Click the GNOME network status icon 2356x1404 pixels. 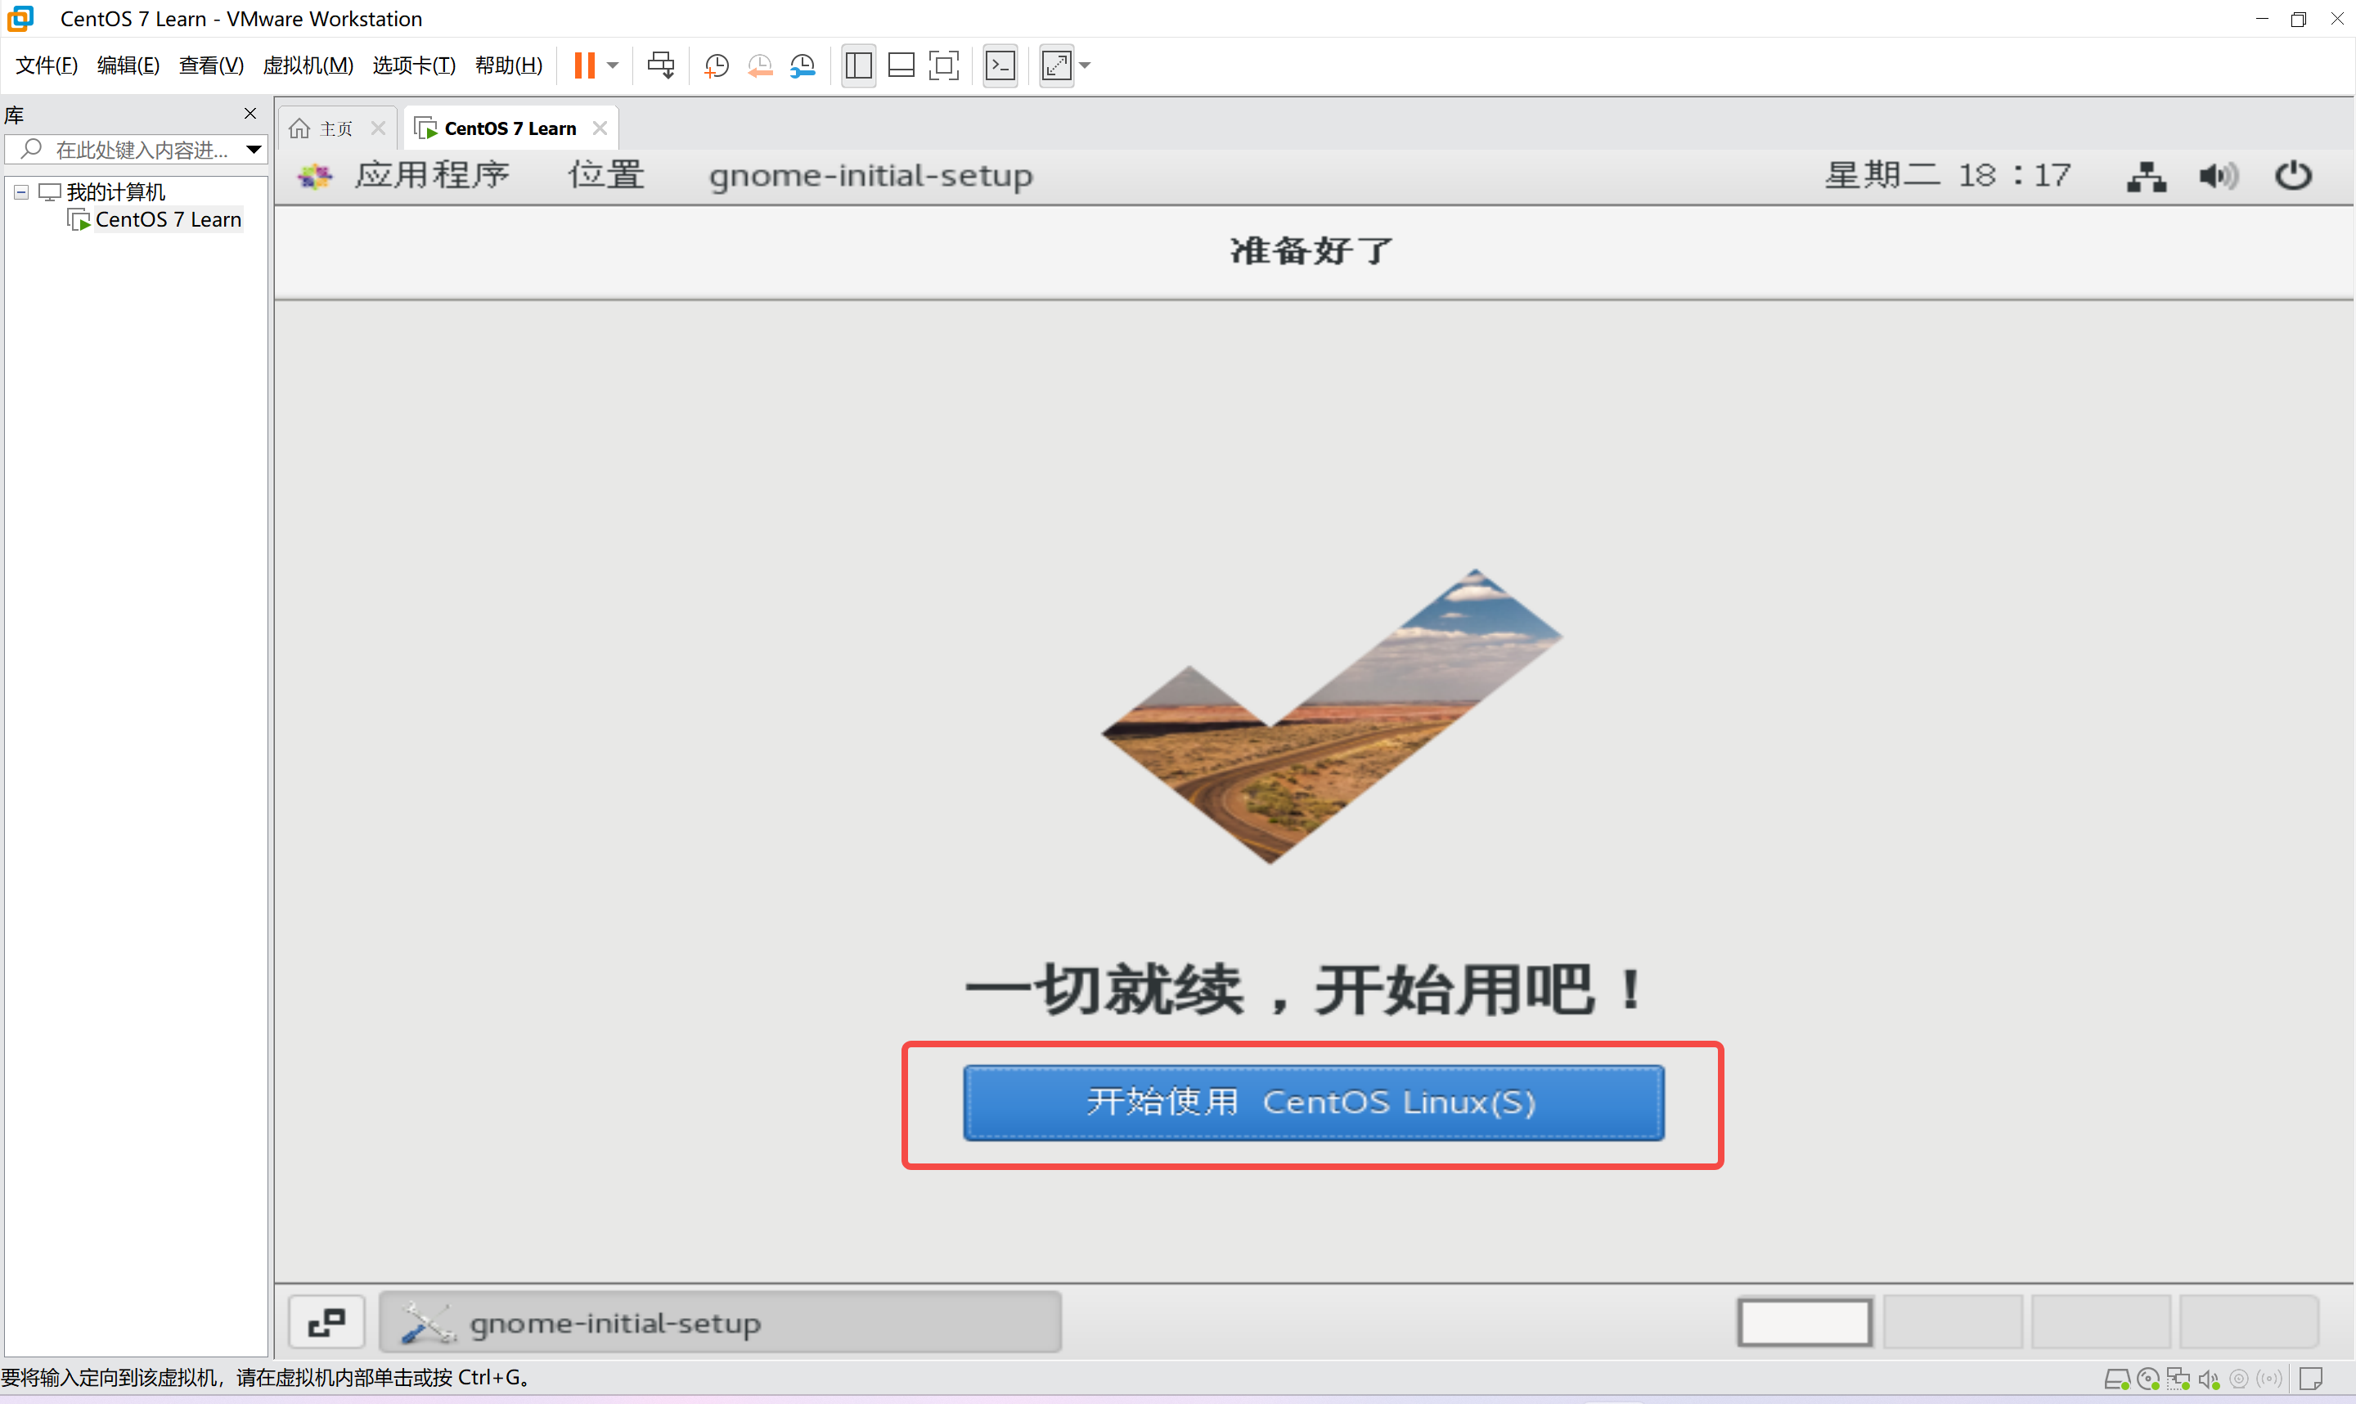click(x=2146, y=176)
